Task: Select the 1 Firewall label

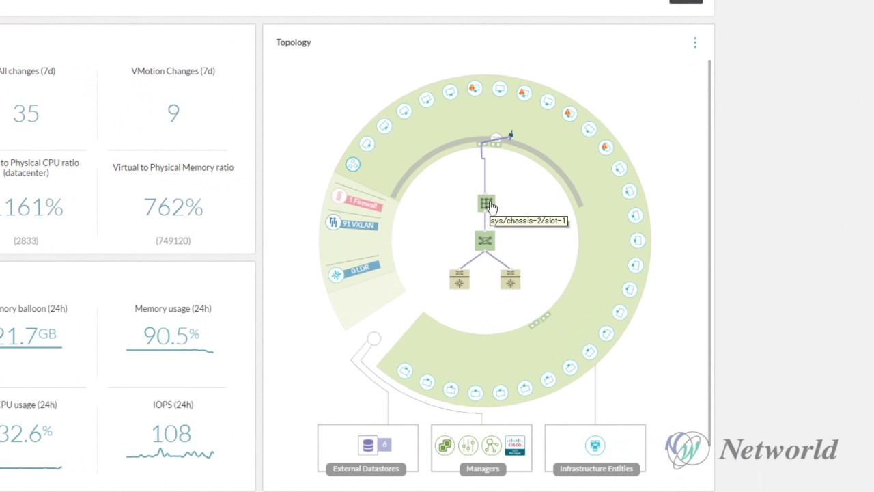Action: click(363, 203)
